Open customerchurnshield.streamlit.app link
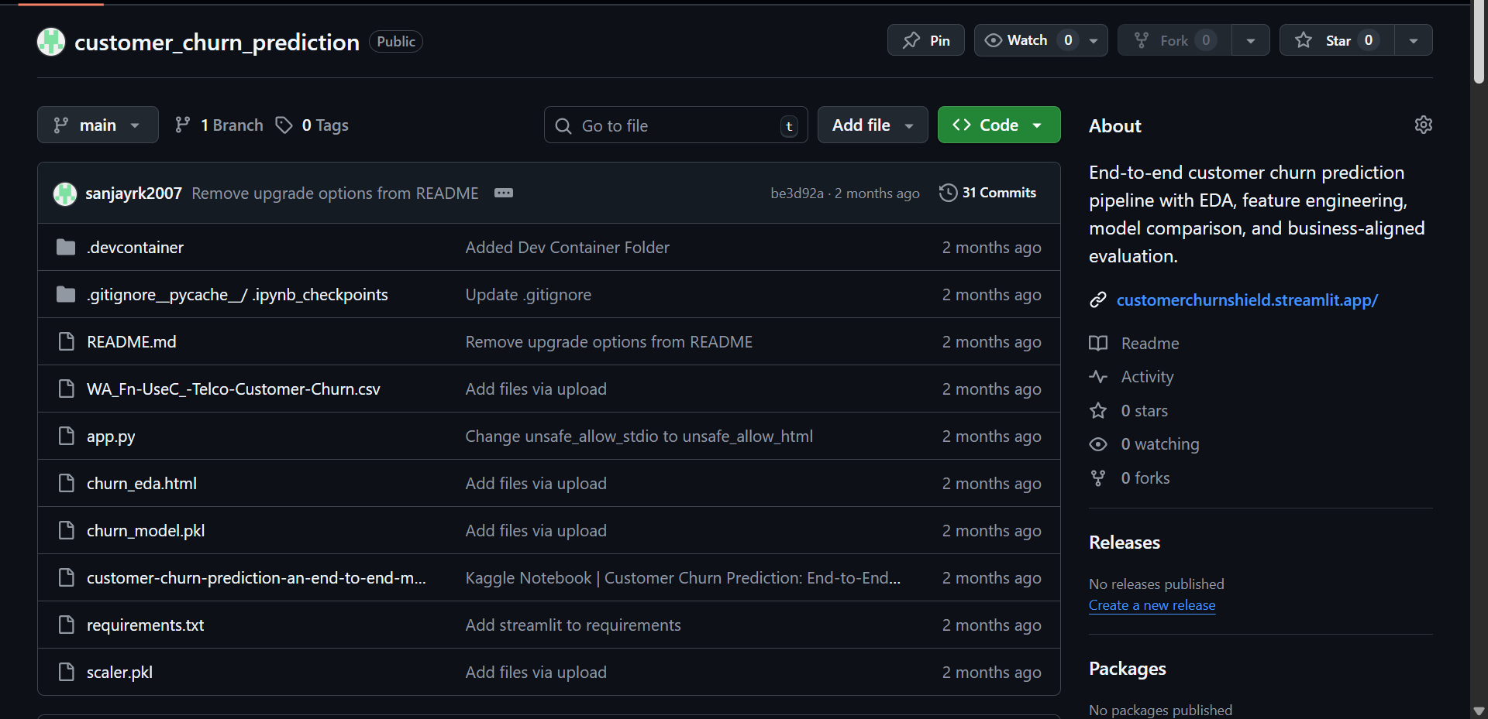The height and width of the screenshot is (719, 1488). [1247, 300]
